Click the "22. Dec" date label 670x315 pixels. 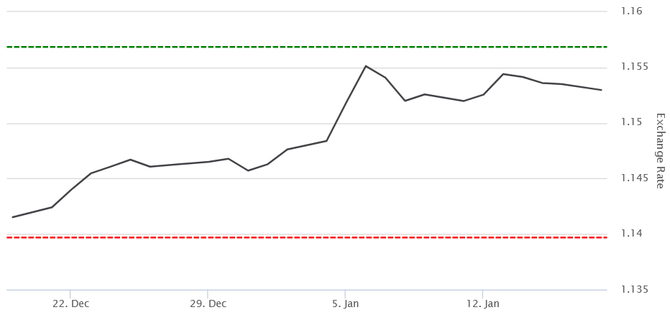click(x=70, y=303)
